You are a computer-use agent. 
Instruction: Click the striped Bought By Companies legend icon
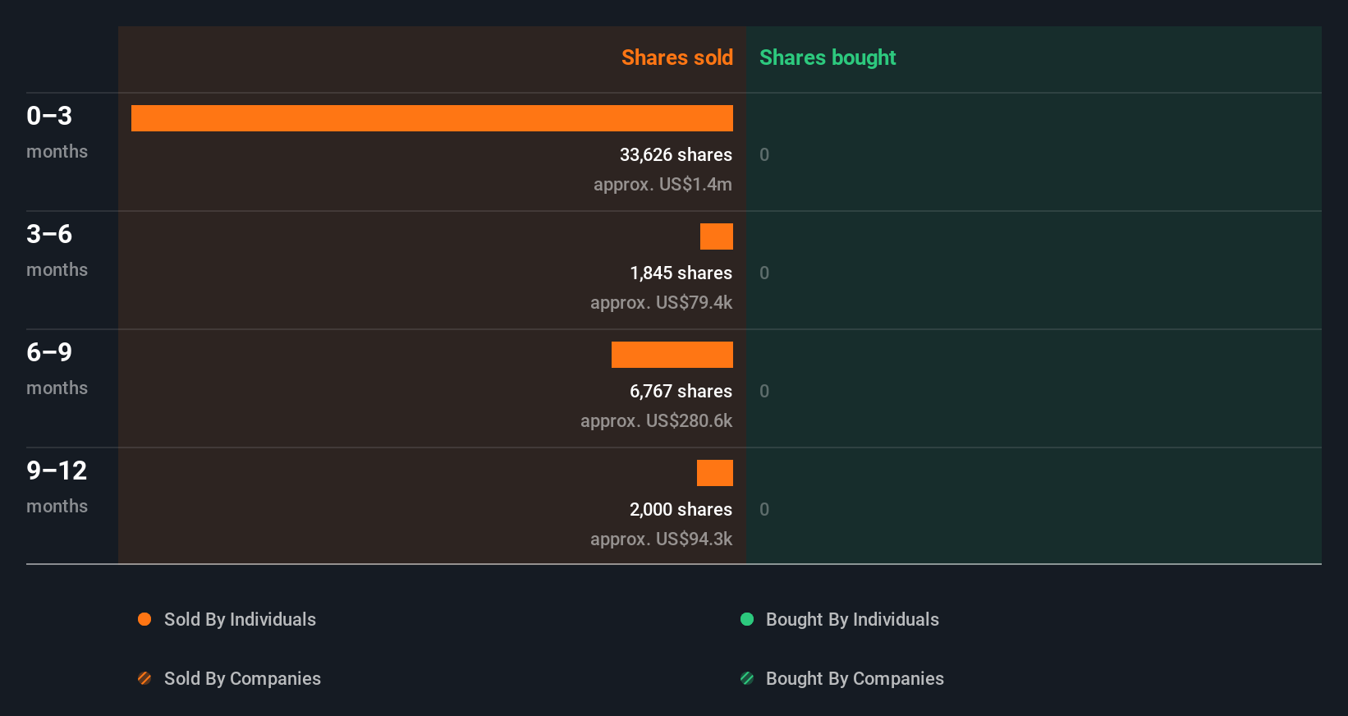click(747, 678)
